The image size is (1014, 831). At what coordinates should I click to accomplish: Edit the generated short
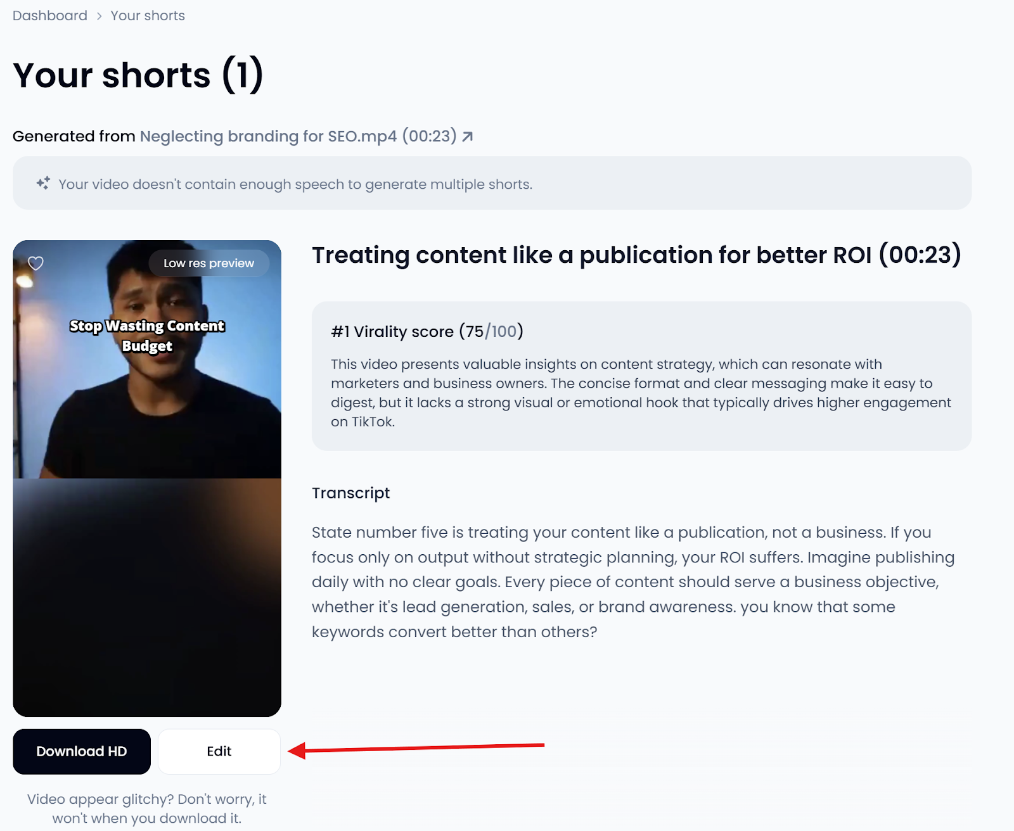click(x=219, y=751)
